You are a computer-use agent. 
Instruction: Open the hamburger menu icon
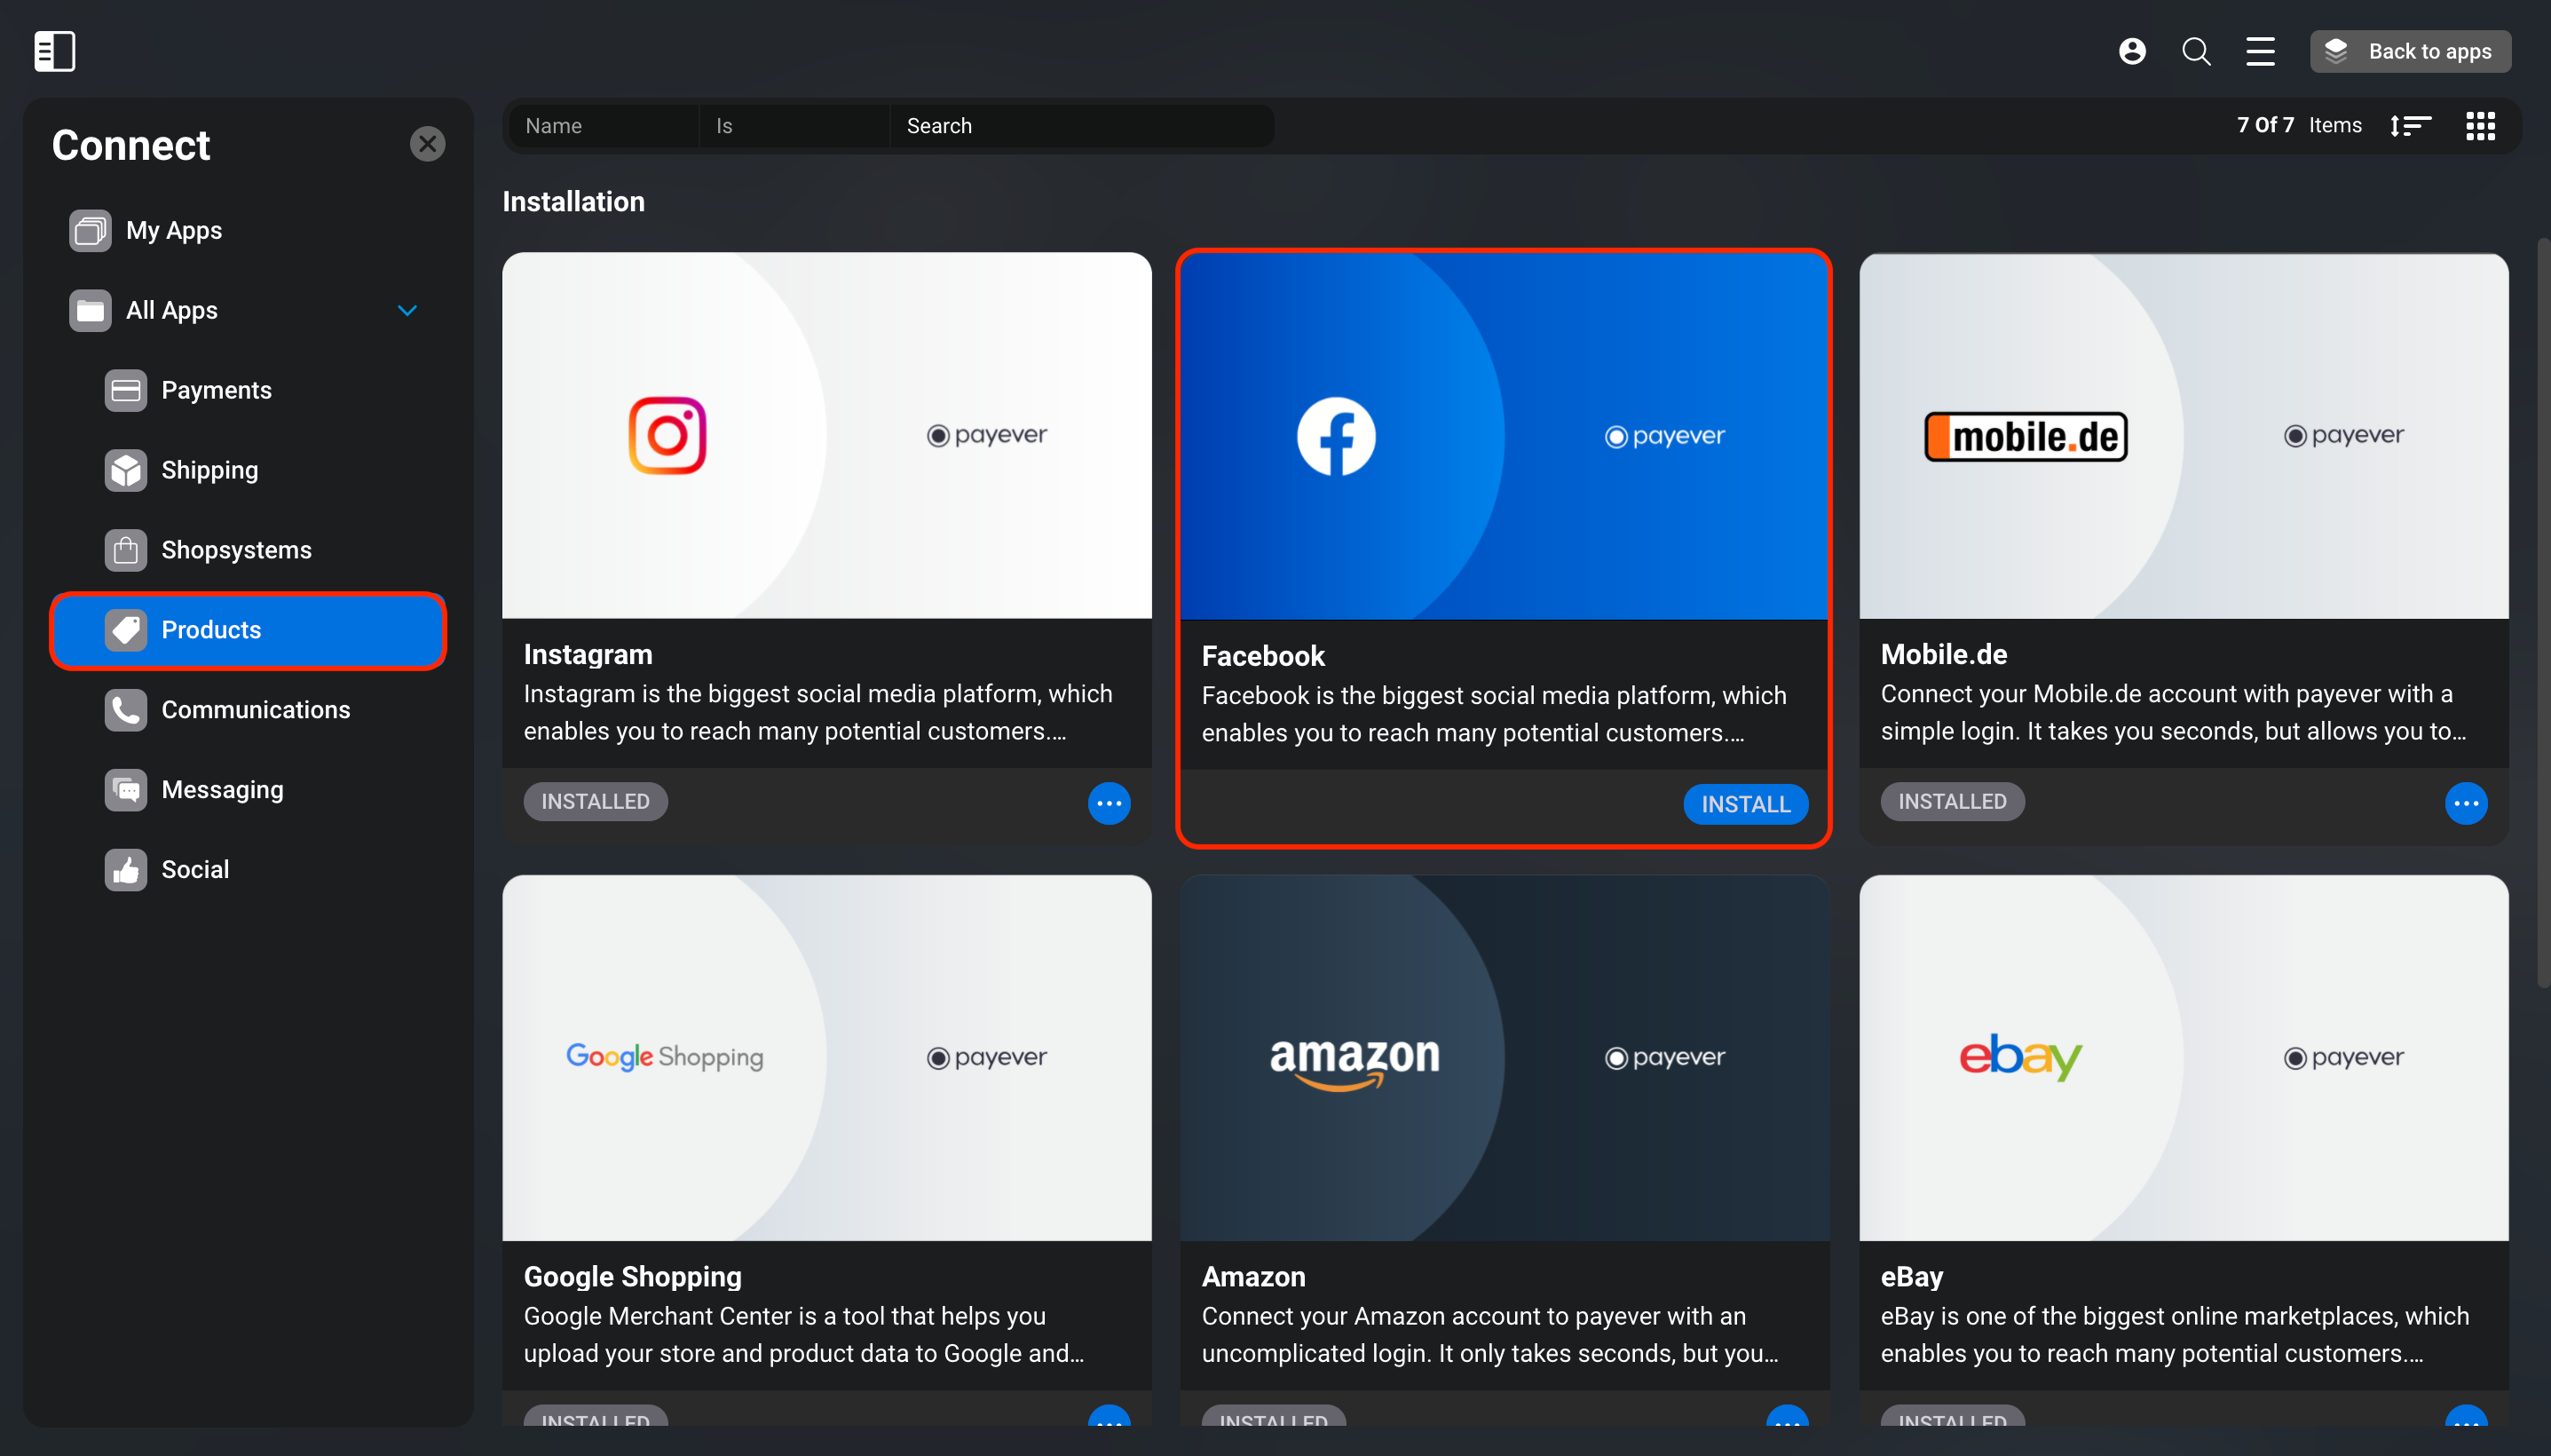pos(2259,51)
